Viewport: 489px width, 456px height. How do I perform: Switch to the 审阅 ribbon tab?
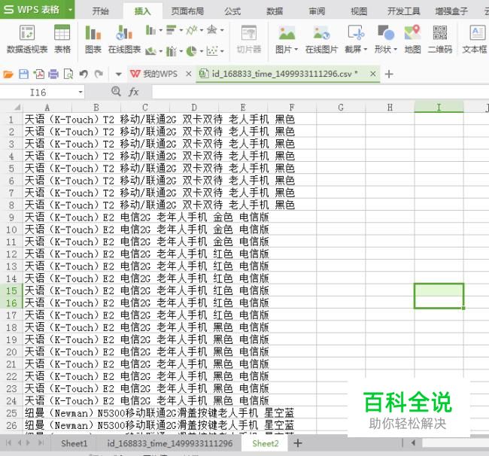coord(317,11)
